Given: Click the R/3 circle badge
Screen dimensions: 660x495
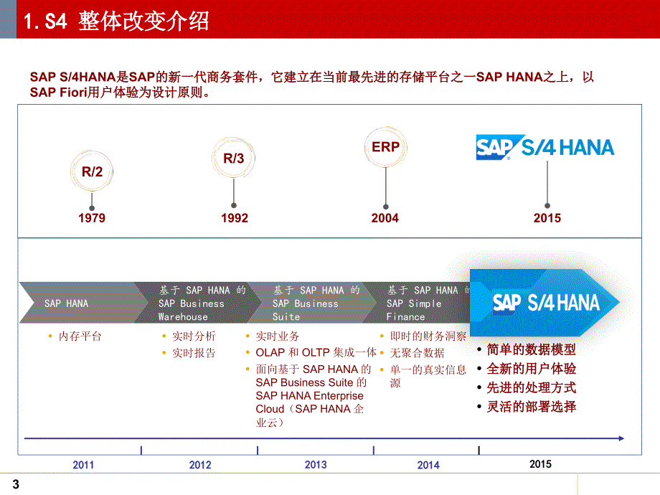Looking at the screenshot, I should coord(234,158).
